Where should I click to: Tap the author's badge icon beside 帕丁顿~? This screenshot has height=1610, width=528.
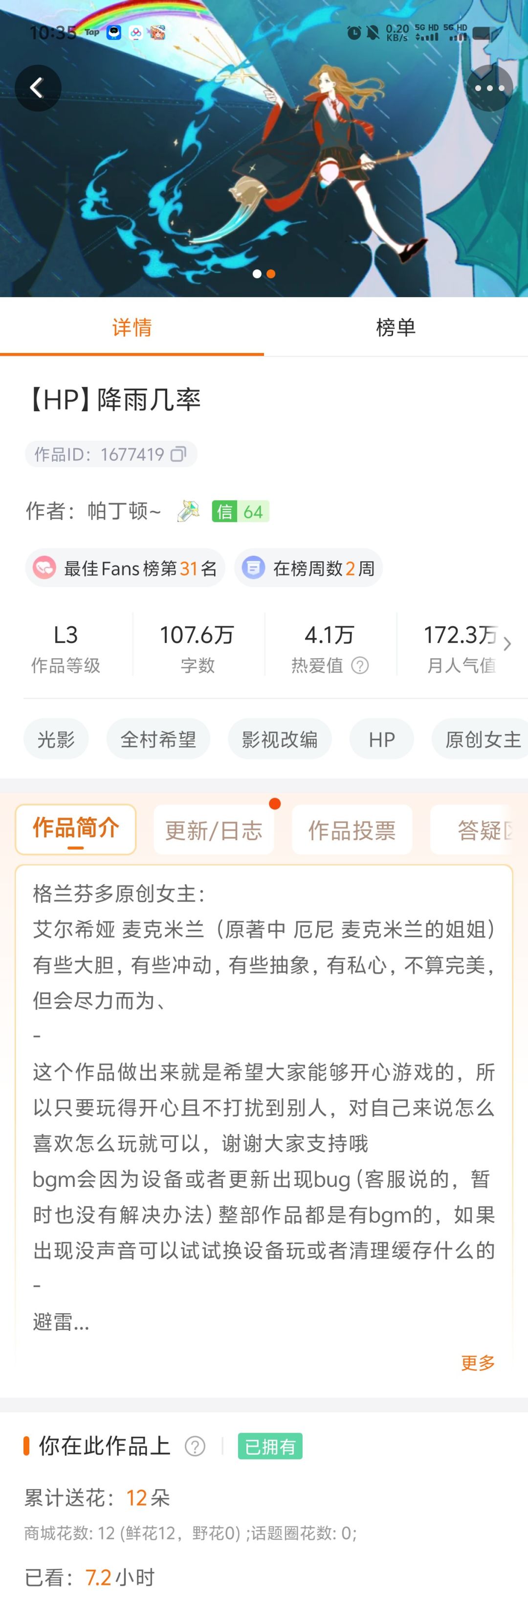coord(188,511)
